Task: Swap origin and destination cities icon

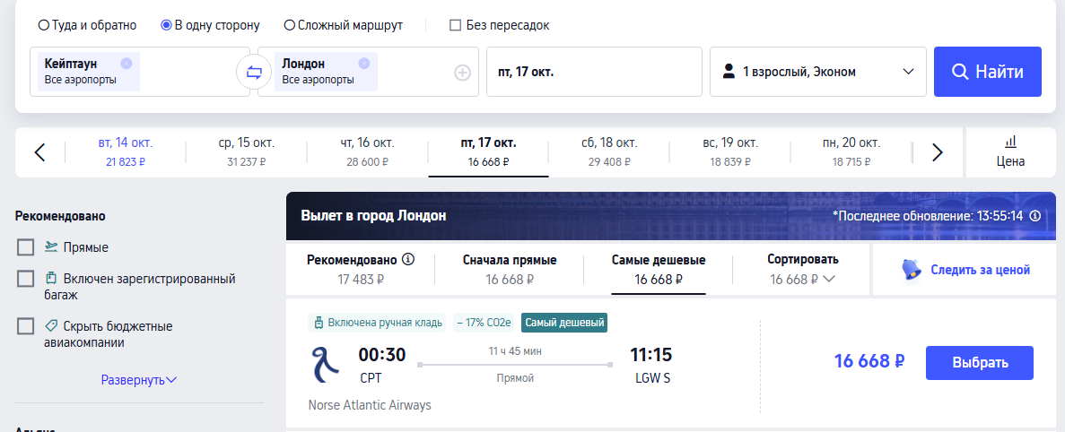Action: tap(254, 72)
